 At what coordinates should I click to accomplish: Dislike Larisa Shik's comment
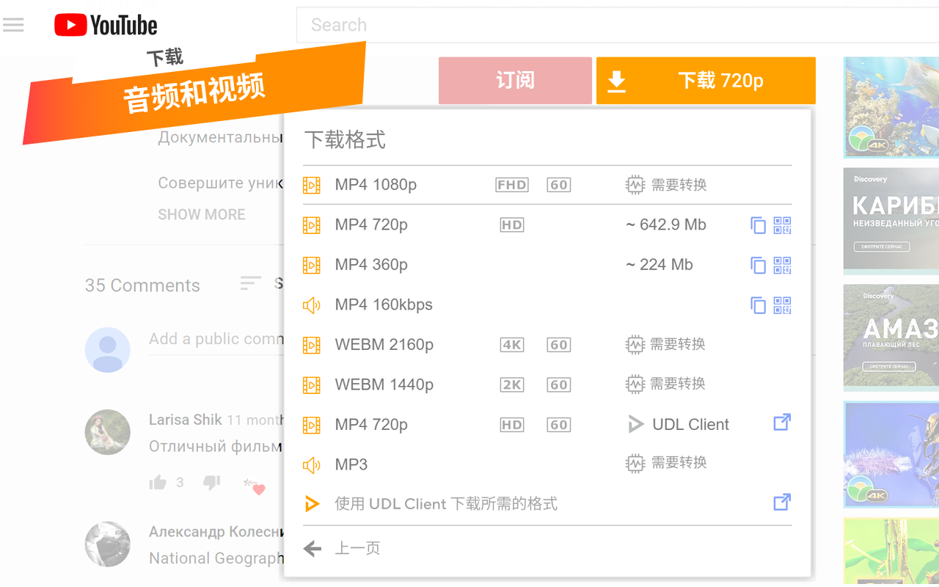coord(211,483)
